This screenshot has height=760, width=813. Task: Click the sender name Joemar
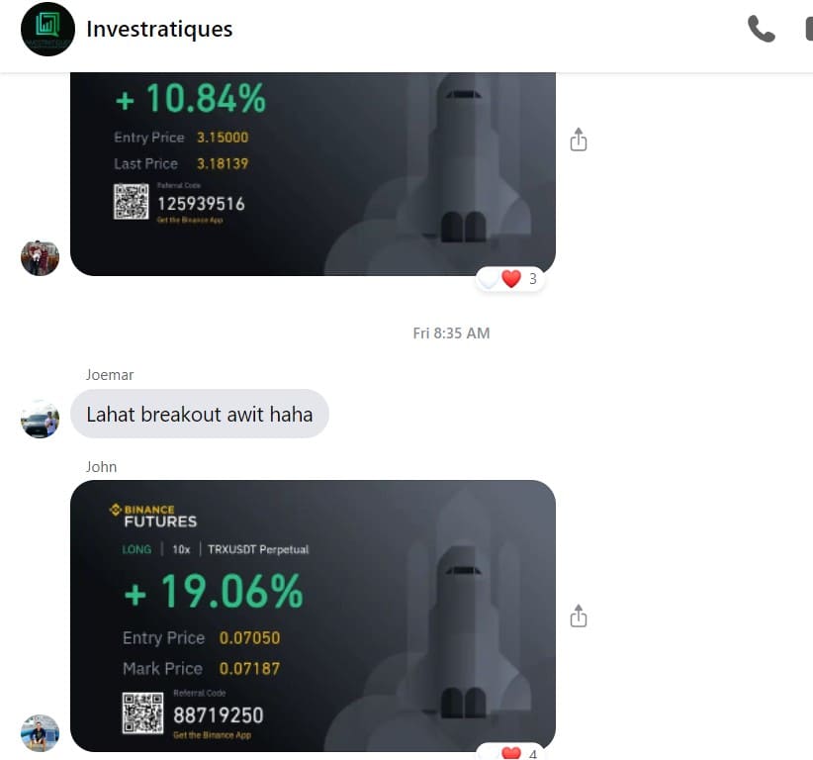(110, 374)
